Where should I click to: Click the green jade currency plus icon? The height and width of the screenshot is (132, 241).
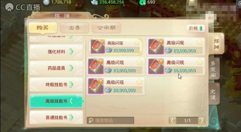click(x=142, y=2)
